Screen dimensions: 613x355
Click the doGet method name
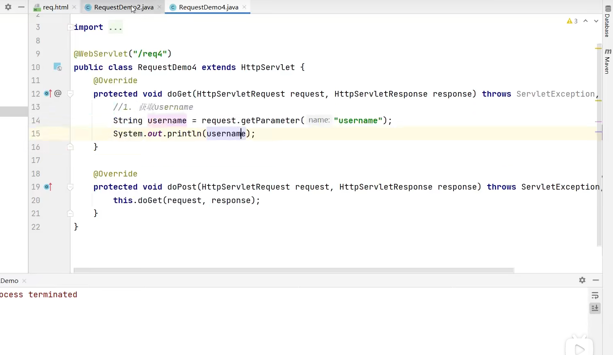179,94
